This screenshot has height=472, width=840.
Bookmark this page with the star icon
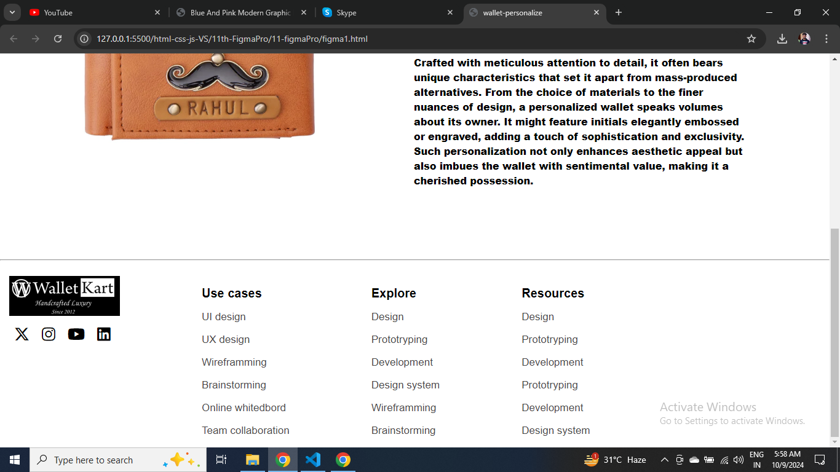[x=751, y=39]
